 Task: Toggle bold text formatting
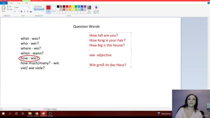21,11
